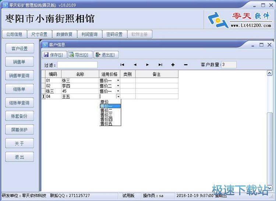Expand price dropdown in row 张三 45

118,91
